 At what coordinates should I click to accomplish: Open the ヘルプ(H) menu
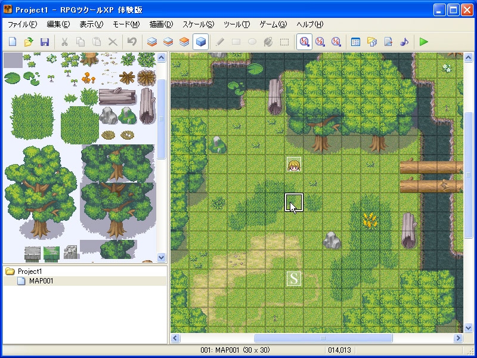tap(309, 24)
